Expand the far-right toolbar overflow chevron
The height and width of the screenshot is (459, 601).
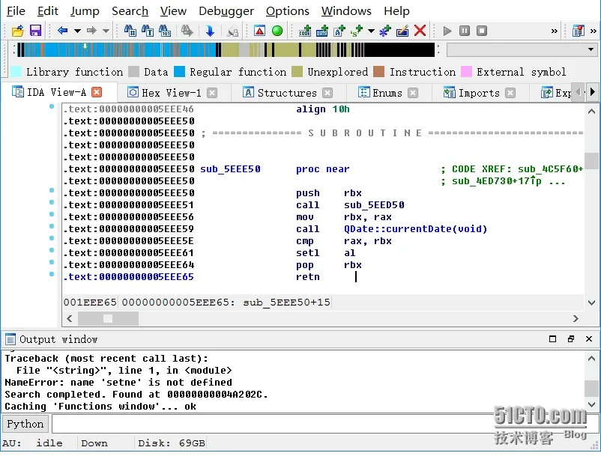(x=594, y=31)
